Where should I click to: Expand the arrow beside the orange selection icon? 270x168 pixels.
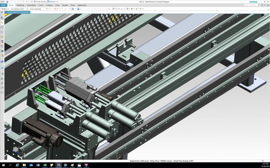coord(57,9)
